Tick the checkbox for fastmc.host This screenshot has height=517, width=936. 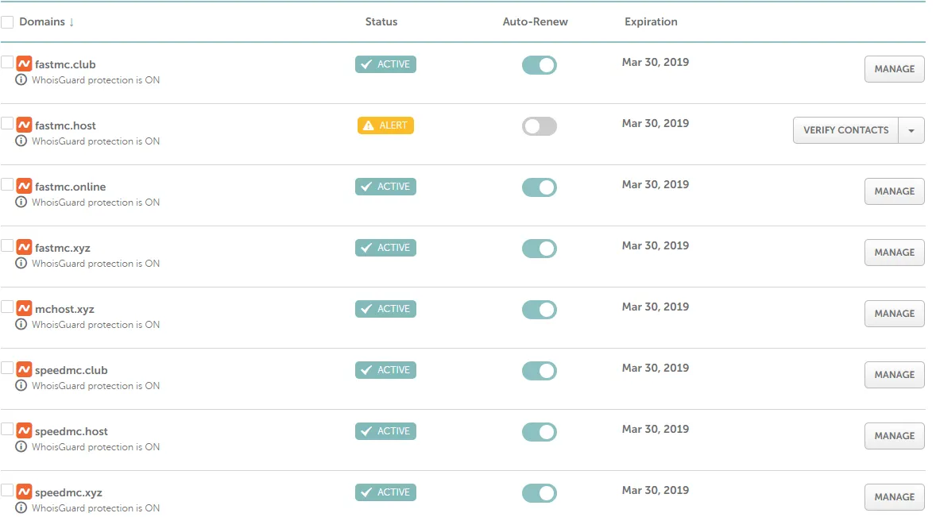click(x=7, y=123)
